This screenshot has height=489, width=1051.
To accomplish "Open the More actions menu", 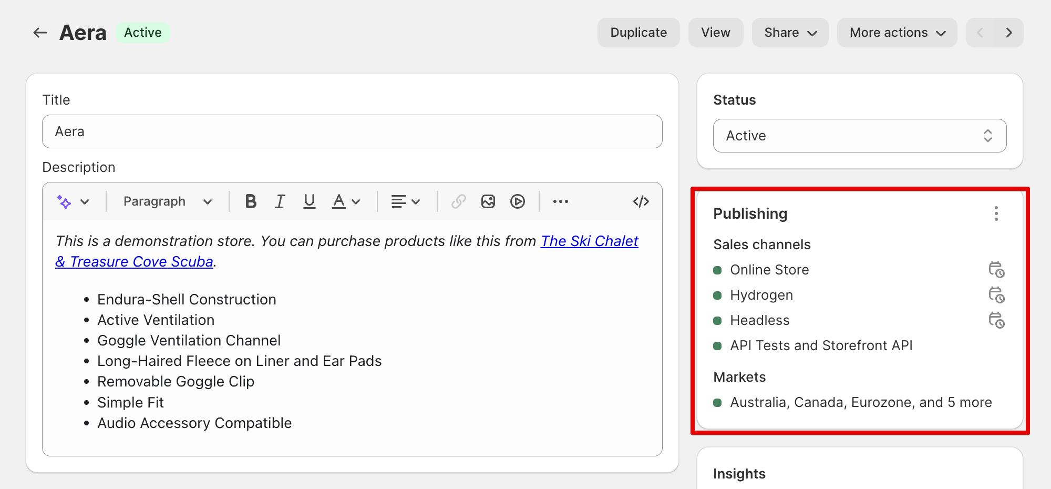I will pos(897,33).
